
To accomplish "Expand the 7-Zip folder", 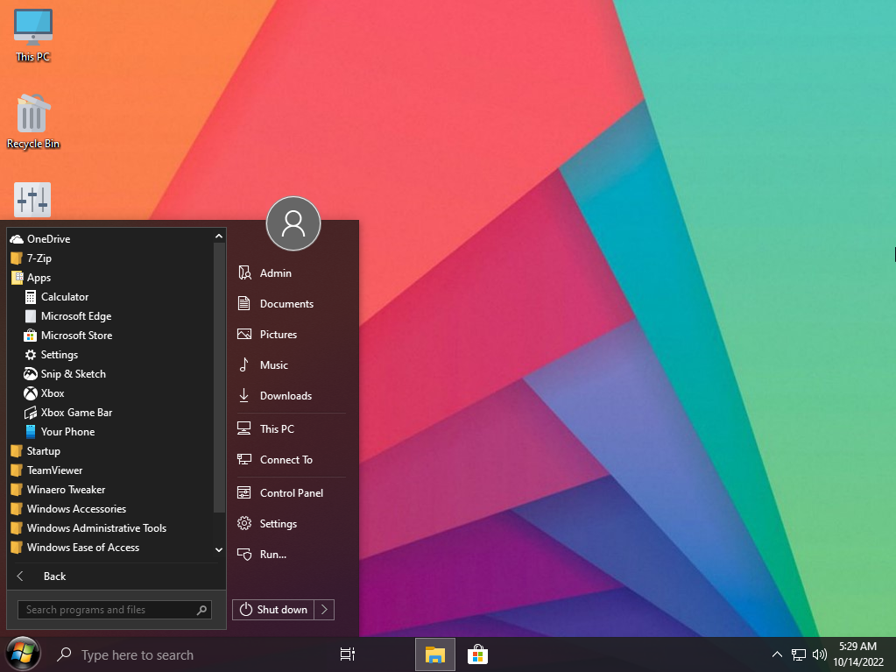I will 39,258.
